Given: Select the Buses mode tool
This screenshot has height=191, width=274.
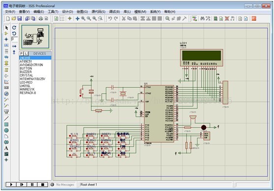Looking at the screenshot, I should pos(6,57).
